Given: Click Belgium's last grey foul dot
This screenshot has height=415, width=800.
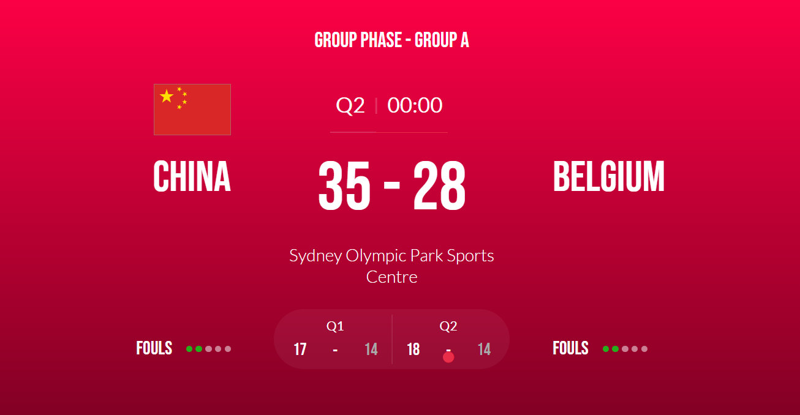Looking at the screenshot, I should 644,349.
